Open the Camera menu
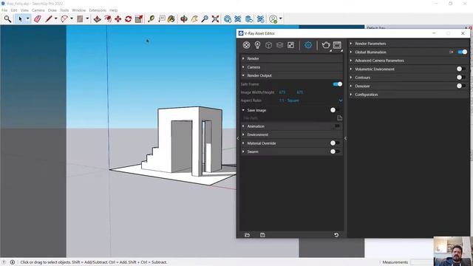 [x=38, y=10]
